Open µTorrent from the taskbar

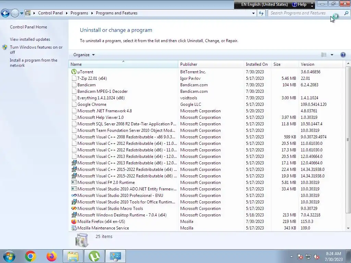click(94, 256)
